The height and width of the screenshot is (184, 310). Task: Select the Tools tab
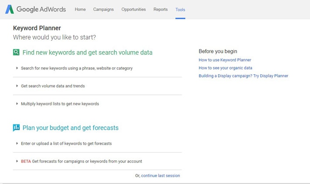(180, 10)
